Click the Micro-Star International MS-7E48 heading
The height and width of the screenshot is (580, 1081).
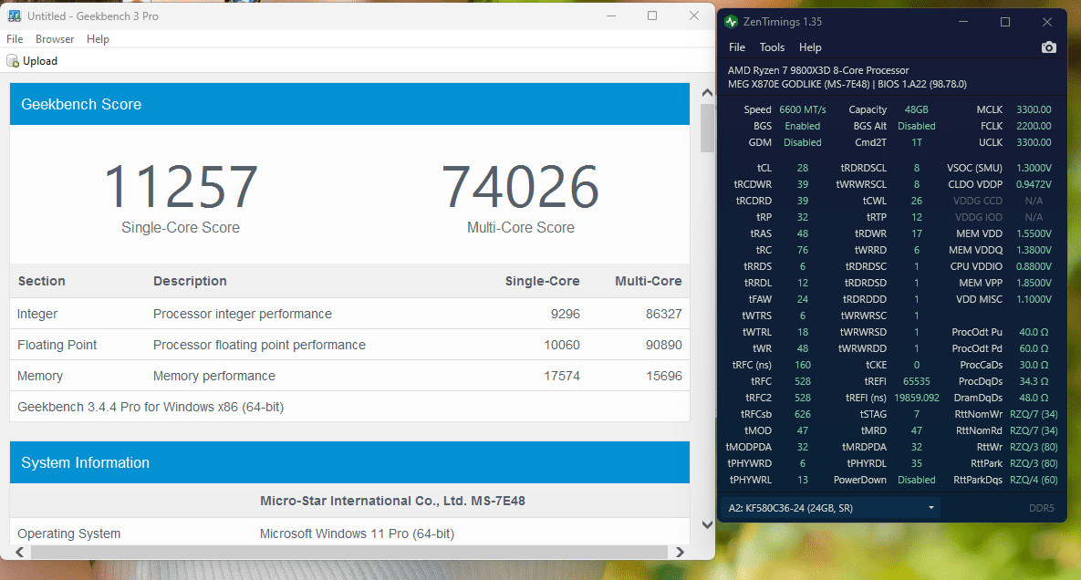pos(392,501)
